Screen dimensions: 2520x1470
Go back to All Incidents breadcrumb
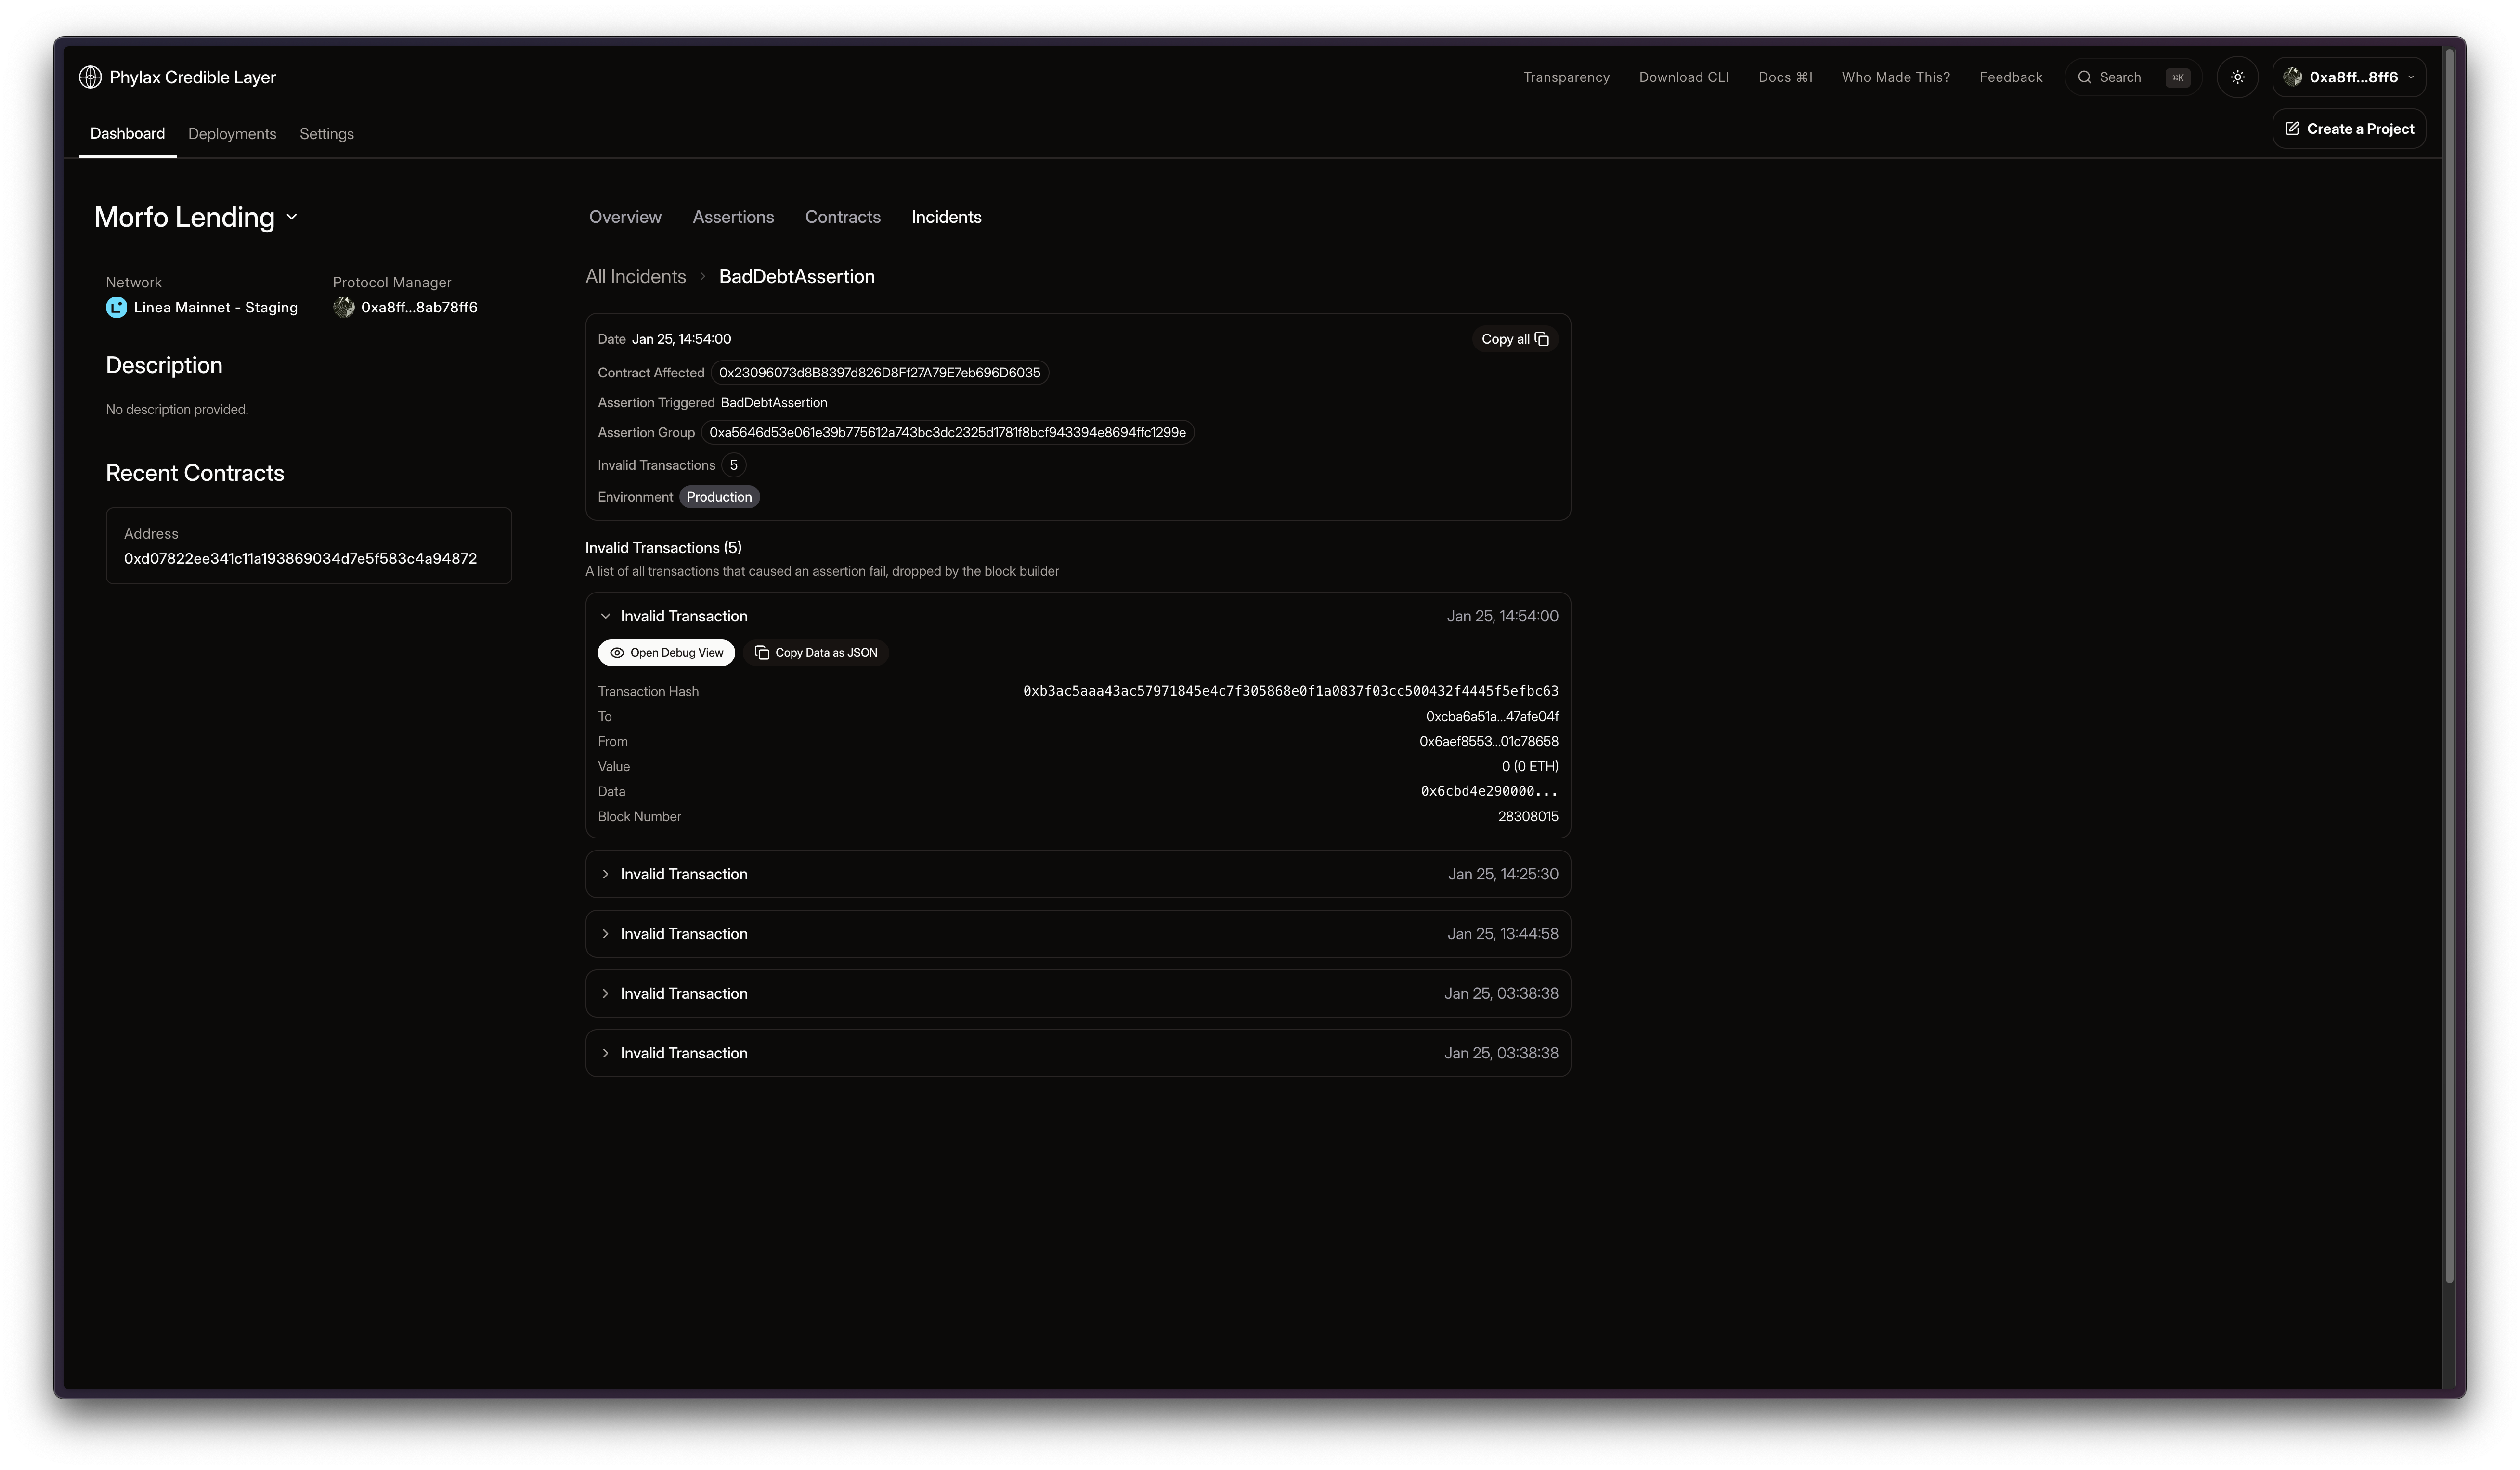tap(635, 277)
